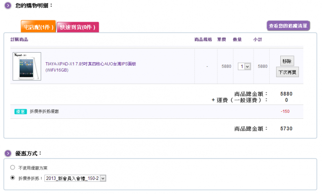The width and height of the screenshot is (322, 194).
Task: Click the final 商品總金額 5730 total
Action: pos(286,128)
